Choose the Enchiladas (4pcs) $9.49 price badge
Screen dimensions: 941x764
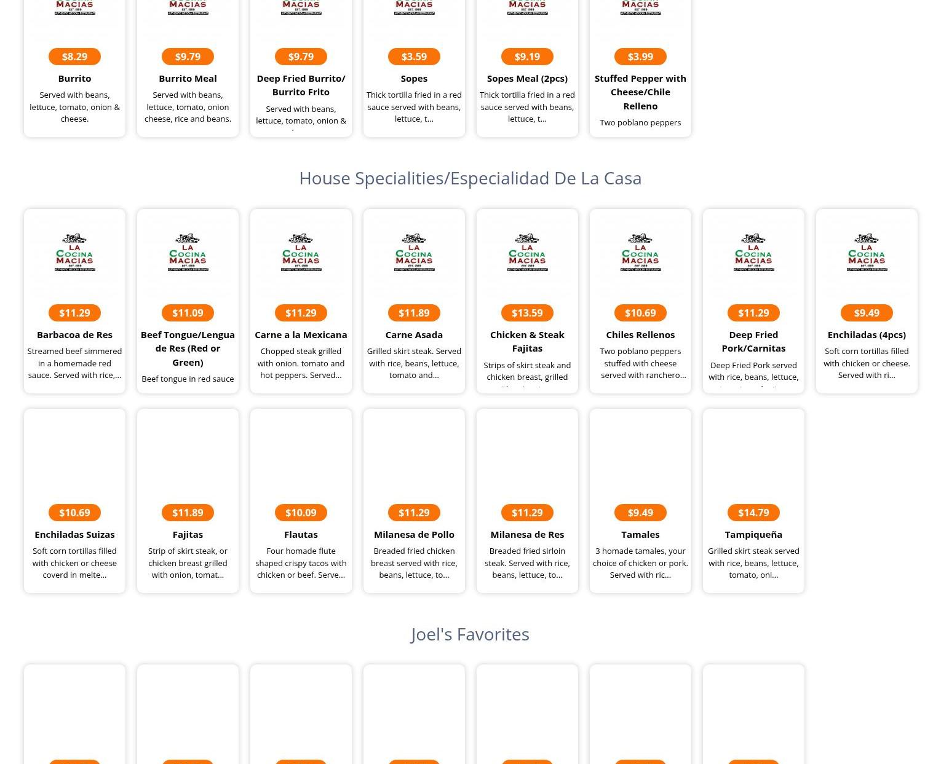(x=867, y=313)
